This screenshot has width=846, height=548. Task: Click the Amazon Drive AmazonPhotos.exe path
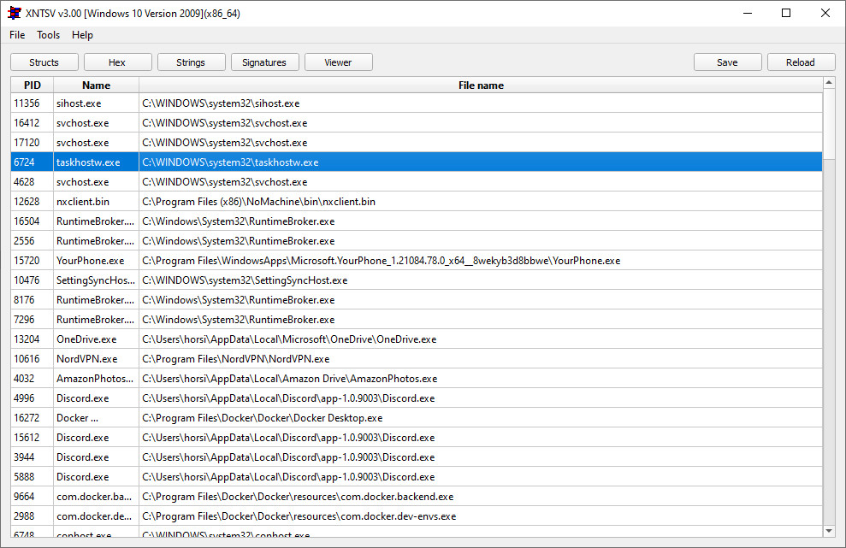coord(290,379)
